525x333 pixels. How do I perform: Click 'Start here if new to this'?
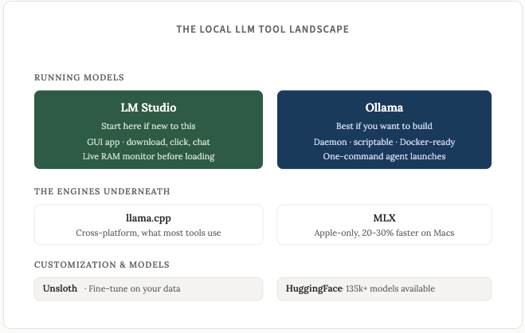(148, 126)
